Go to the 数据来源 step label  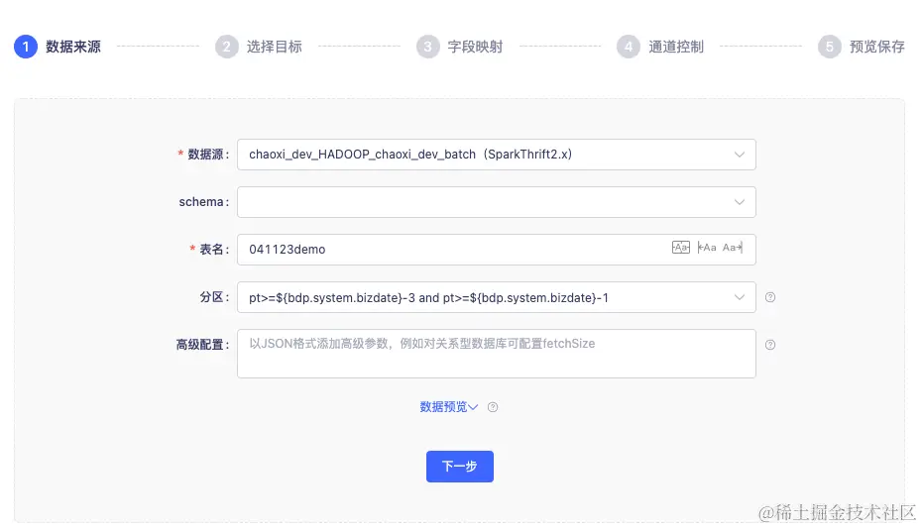[x=73, y=47]
